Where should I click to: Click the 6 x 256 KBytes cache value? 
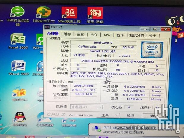coord(134,95)
